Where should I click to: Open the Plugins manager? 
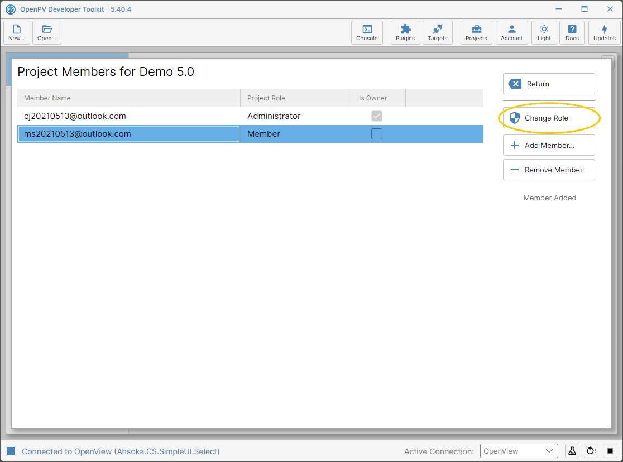click(405, 32)
